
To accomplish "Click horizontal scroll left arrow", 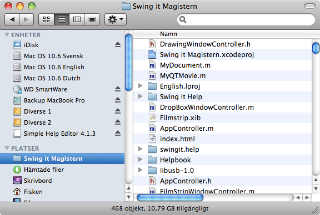I will tap(298, 197).
